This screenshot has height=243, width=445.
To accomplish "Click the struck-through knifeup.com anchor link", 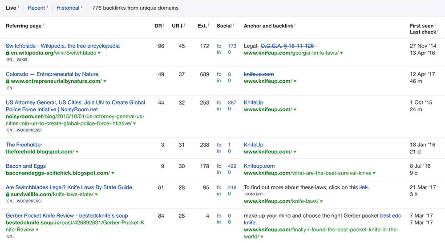I will (259, 74).
